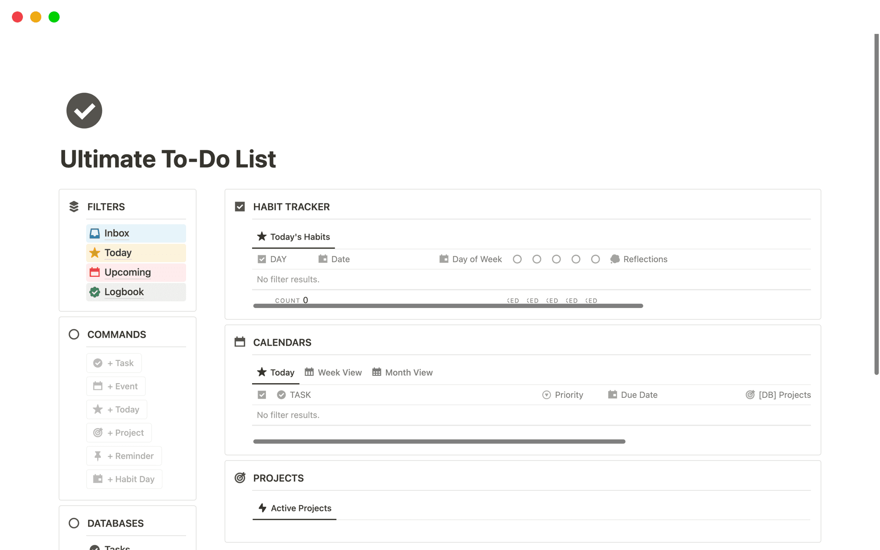Screen dimensions: 880x550
Task: Switch to the Week View tab
Action: click(x=333, y=372)
